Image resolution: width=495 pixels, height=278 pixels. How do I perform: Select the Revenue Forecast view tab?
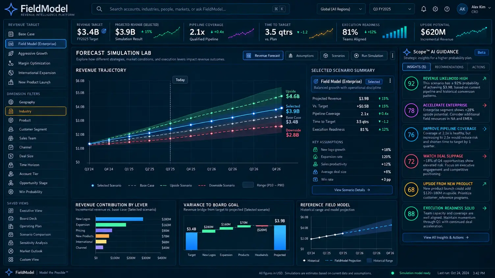point(263,56)
